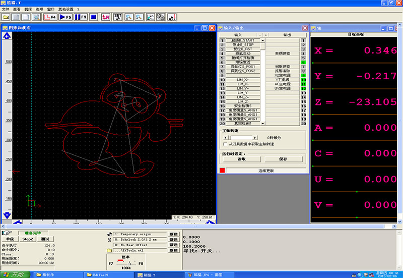
Task: Select the 输出 column header
Action: click(287, 35)
